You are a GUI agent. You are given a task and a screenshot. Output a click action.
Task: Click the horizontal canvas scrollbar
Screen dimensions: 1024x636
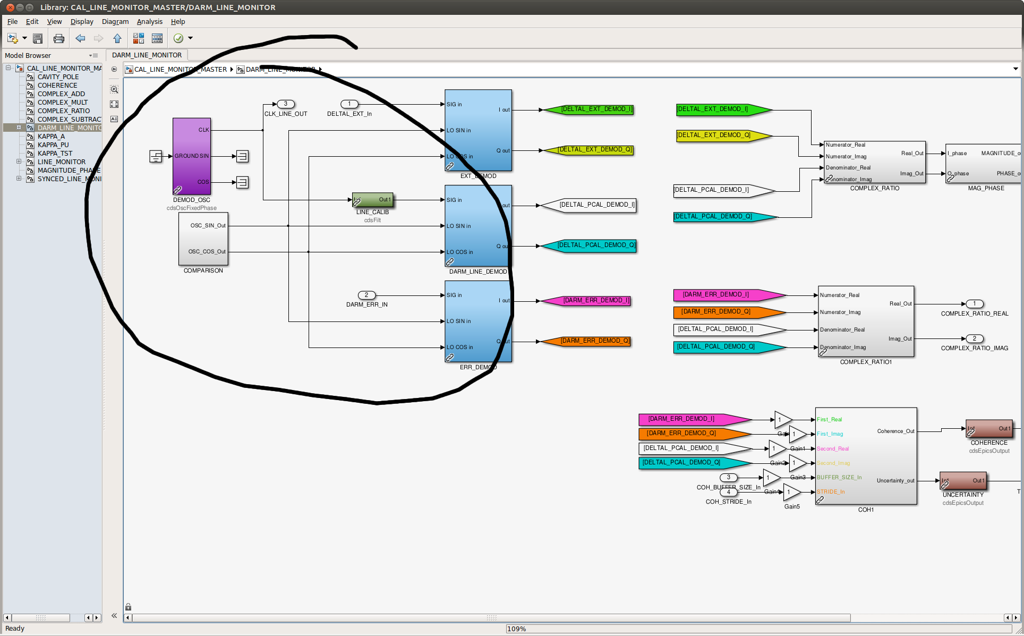point(491,617)
